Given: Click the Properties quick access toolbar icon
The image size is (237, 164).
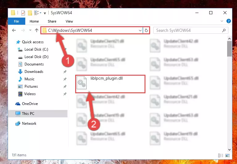Looking at the screenshot, I should [23, 13].
